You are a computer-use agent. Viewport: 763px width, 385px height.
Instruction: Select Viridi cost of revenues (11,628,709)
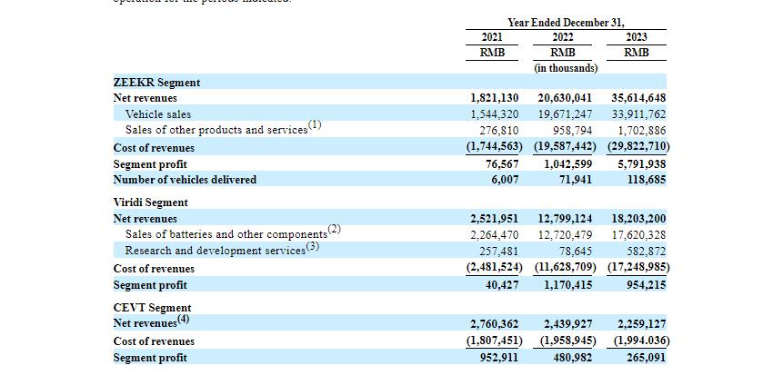coord(565,267)
